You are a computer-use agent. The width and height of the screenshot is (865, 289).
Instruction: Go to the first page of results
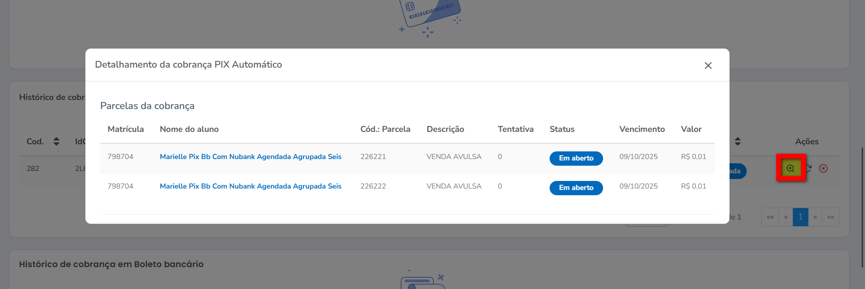click(x=770, y=217)
